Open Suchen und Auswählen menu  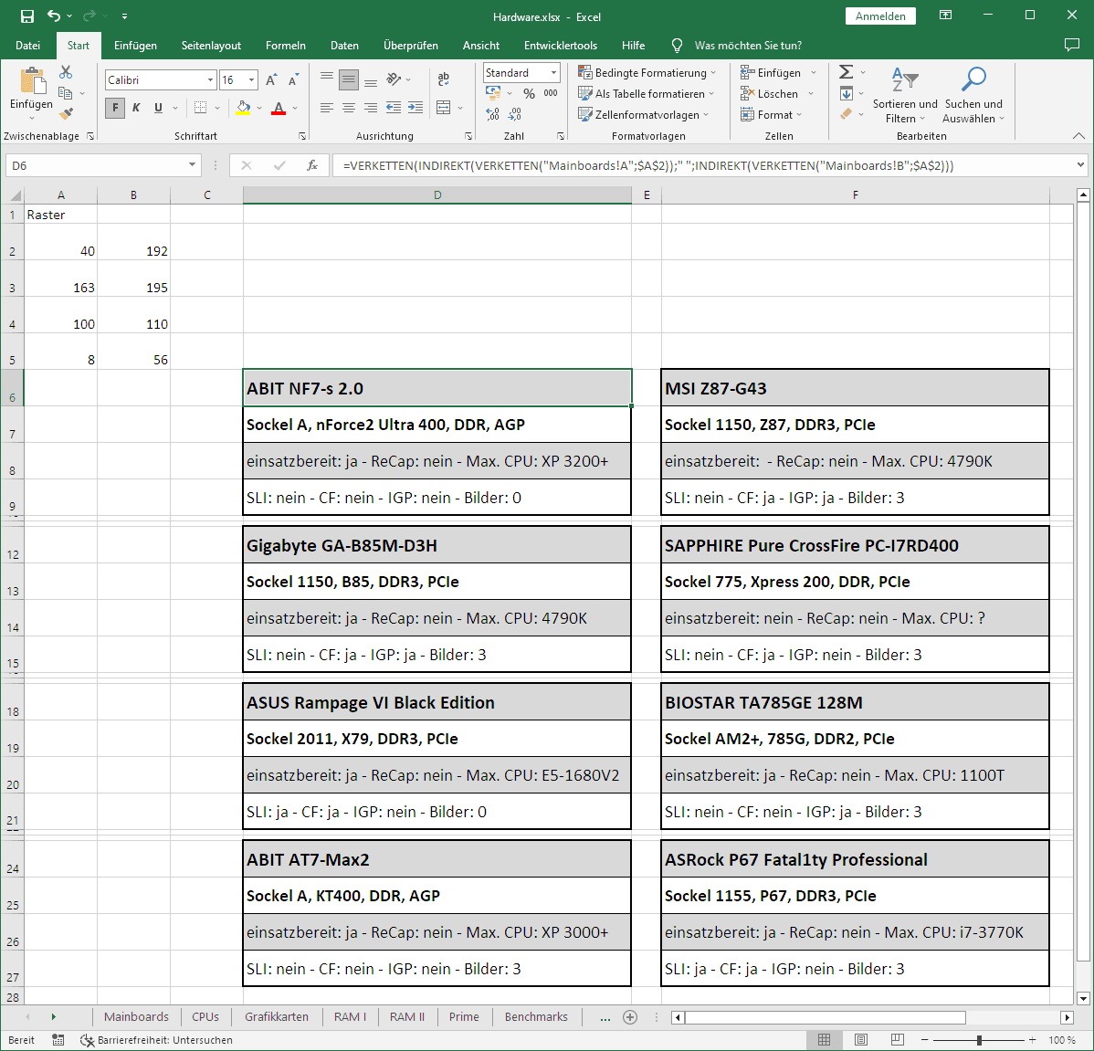coord(973,96)
